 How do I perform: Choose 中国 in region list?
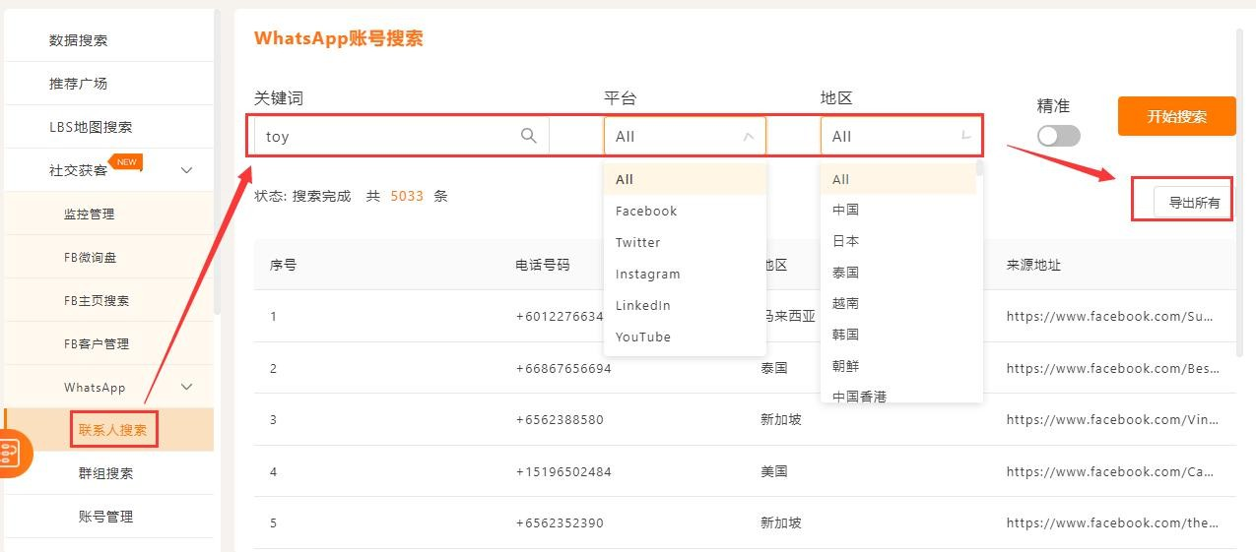coord(897,210)
